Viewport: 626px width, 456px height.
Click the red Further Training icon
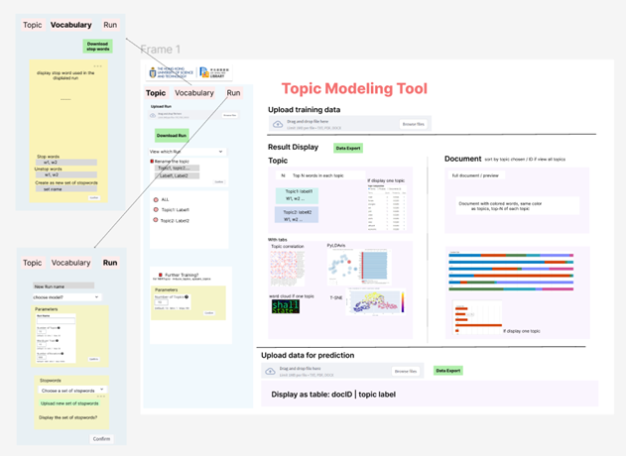[160, 275]
